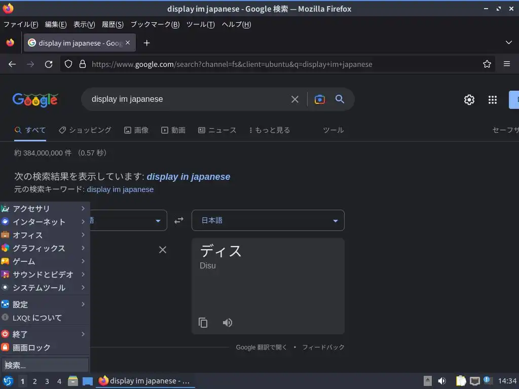Expand もっと見る search options
The width and height of the screenshot is (519, 389).
(x=270, y=130)
